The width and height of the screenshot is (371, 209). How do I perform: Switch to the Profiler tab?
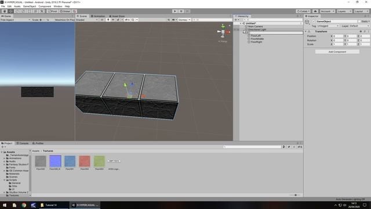click(x=38, y=143)
